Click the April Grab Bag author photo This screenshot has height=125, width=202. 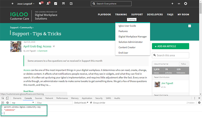pyautogui.click(x=16, y=47)
